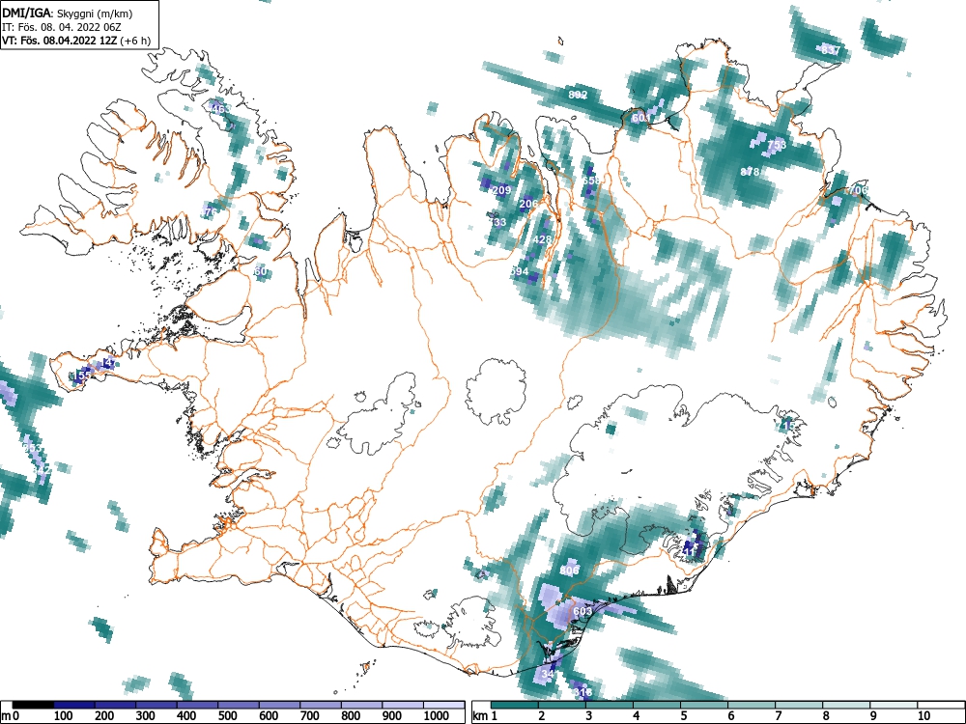This screenshot has width=966, height=724.
Task: Select the white 9–10 km legend swatch
Action: pyautogui.click(x=895, y=705)
